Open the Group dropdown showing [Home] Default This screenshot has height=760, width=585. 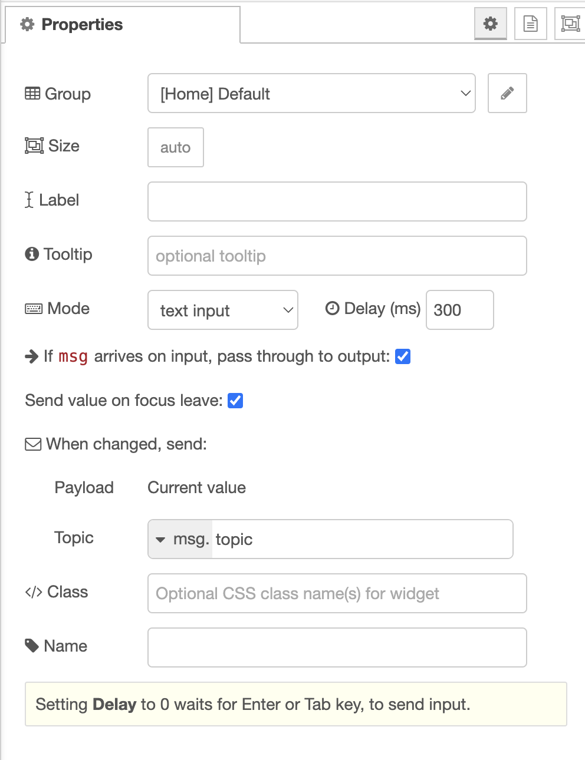[x=311, y=93]
